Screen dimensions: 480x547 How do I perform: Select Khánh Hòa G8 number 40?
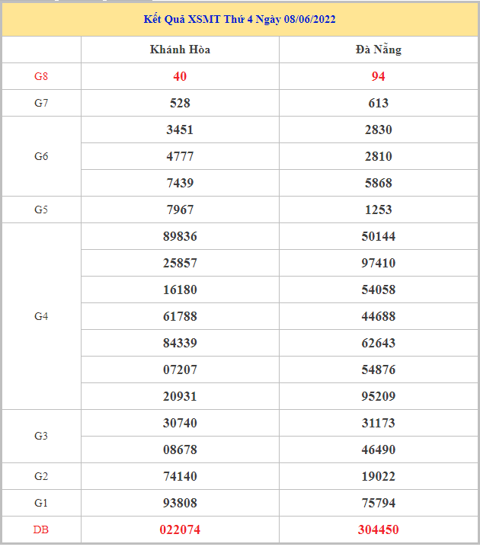(180, 76)
